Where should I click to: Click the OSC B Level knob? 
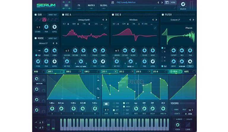tap(153, 61)
